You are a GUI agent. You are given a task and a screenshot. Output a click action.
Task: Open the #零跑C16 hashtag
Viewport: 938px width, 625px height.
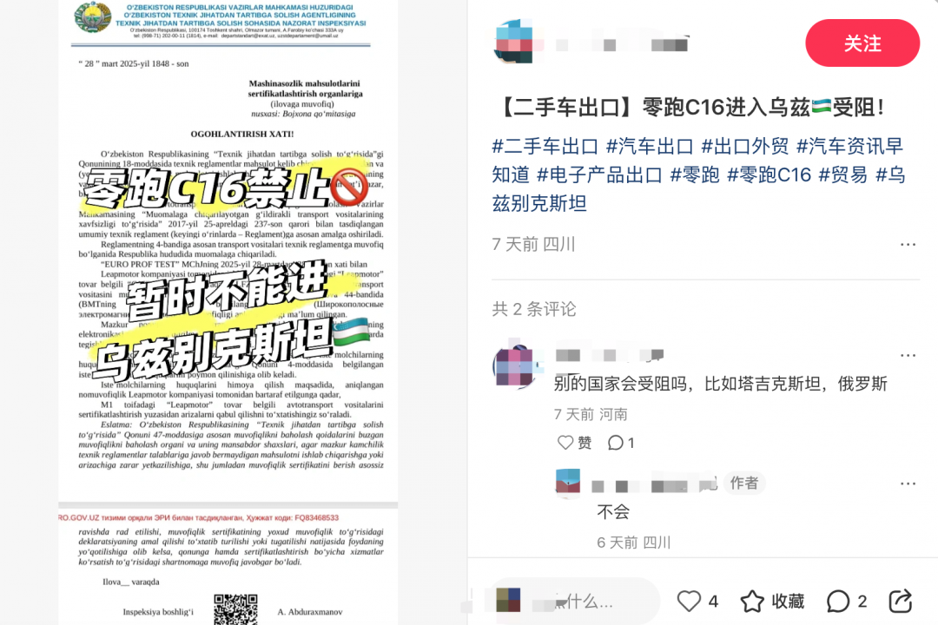tap(769, 174)
